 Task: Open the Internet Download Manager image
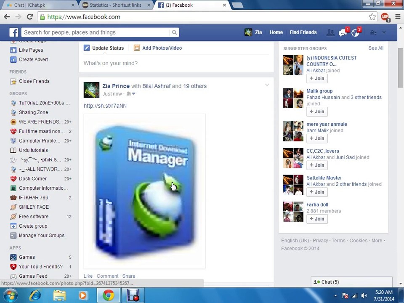tap(144, 191)
